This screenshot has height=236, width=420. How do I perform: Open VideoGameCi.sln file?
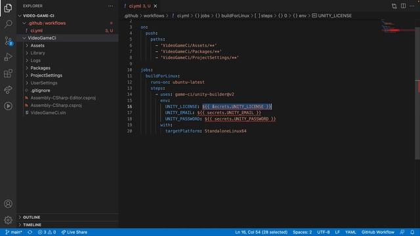click(68, 113)
